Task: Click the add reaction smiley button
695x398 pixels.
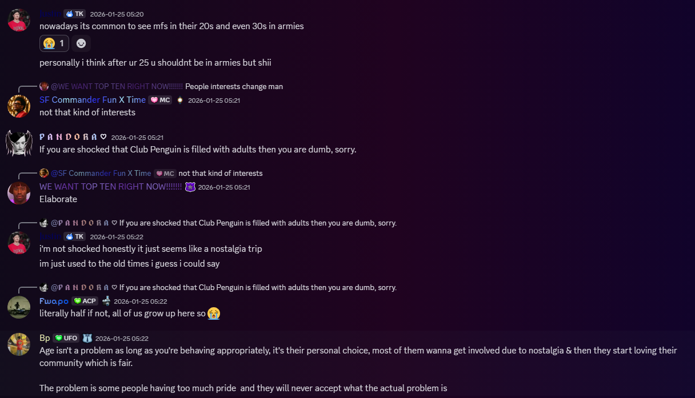Action: (x=81, y=43)
